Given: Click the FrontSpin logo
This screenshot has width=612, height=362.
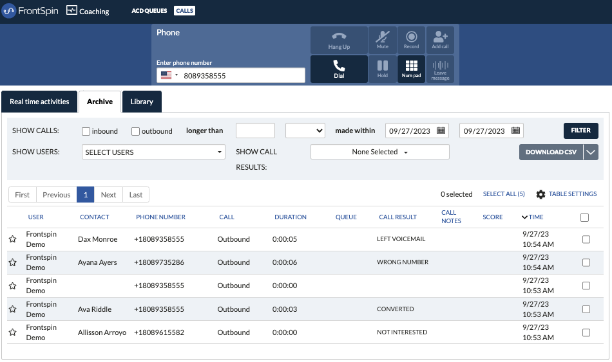Looking at the screenshot, I should 30,11.
